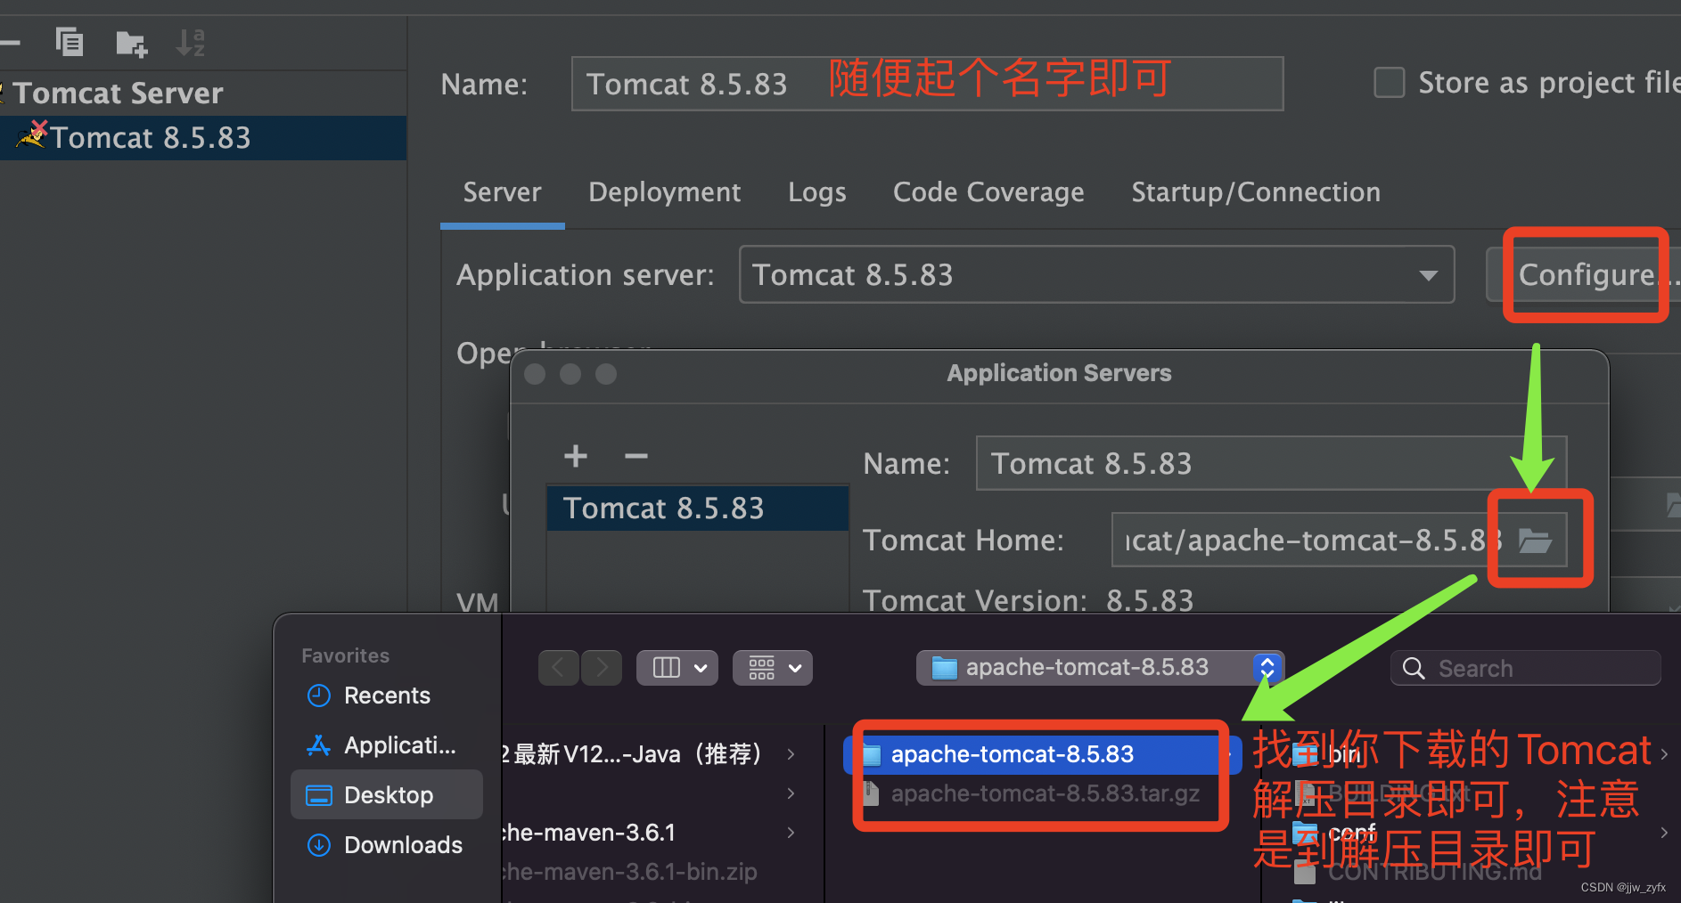
Task: Open Downloads in Favorites sidebar
Action: (x=387, y=845)
